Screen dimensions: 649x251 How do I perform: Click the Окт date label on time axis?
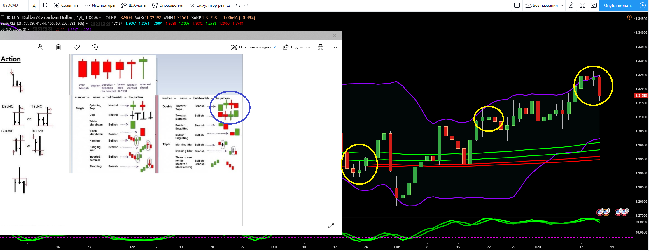tap(396, 247)
